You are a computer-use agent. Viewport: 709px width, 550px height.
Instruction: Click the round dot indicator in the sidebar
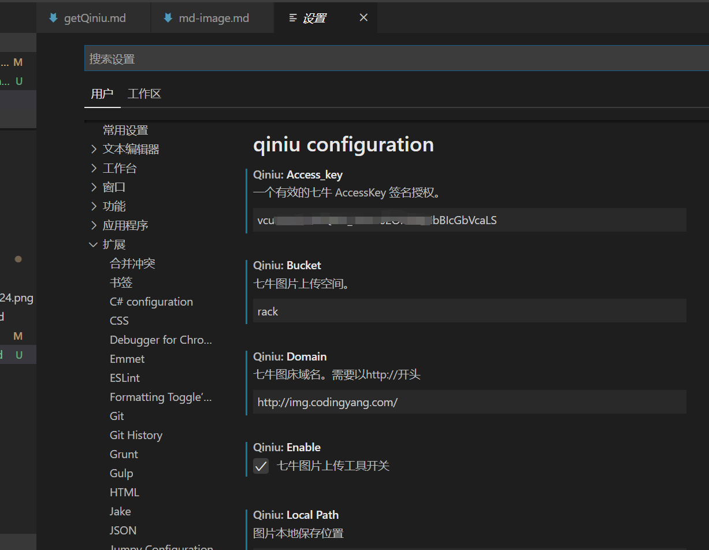point(17,259)
